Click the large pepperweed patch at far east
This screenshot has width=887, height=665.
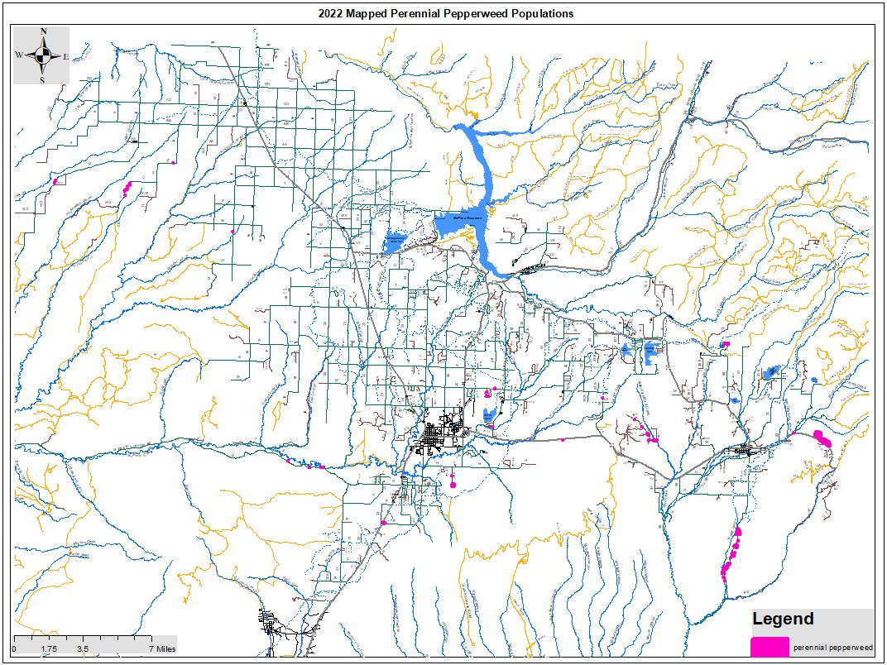click(x=822, y=438)
